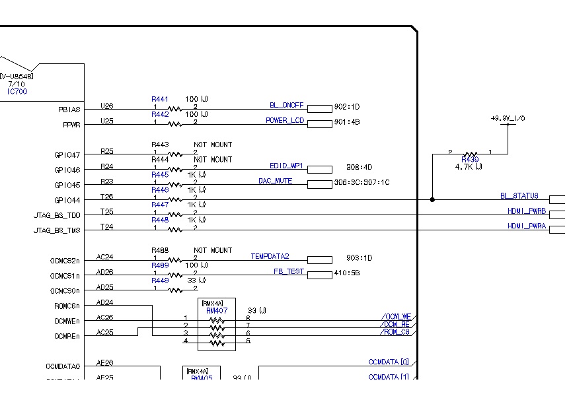Select the HDMI_PWRB net label
Image resolution: width=571 pixels, height=400 pixels.
(x=527, y=211)
